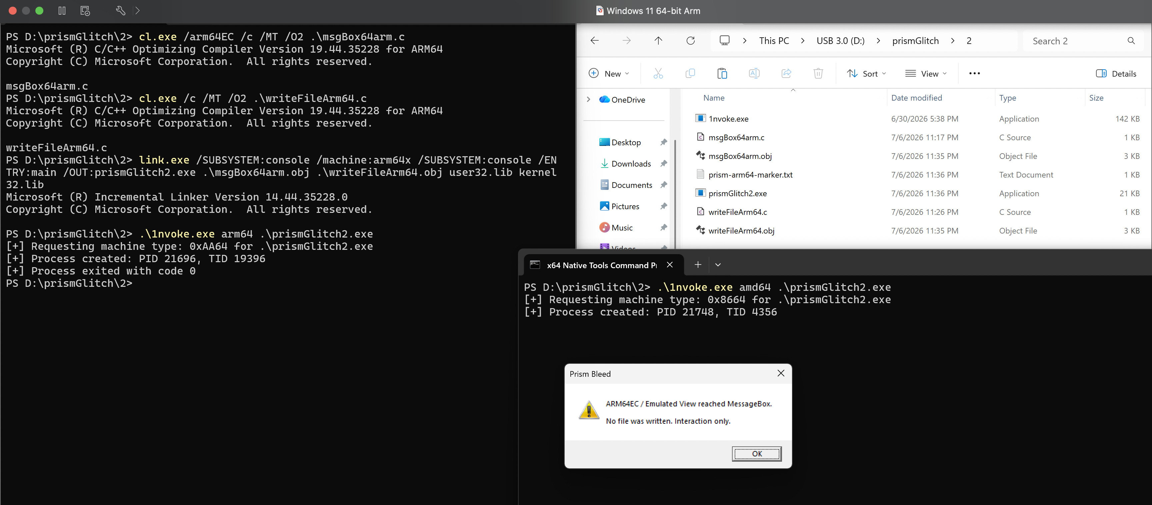Select prismGlitch2.exe file

(x=917, y=194)
